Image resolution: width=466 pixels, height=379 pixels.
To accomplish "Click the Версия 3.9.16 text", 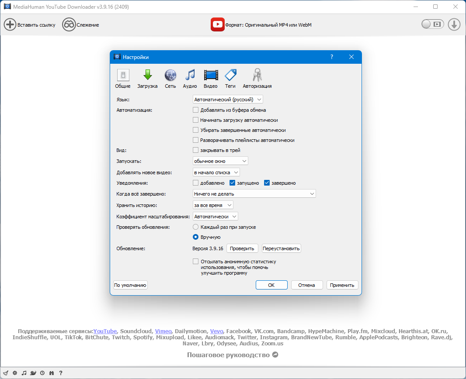I will [208, 248].
